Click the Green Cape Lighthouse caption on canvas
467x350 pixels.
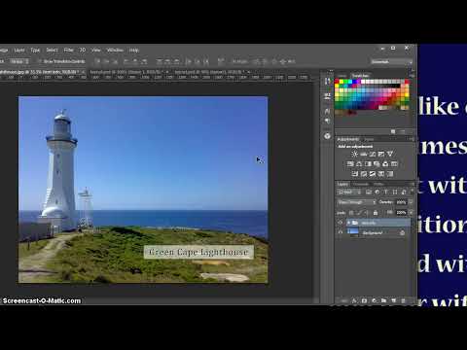point(198,252)
